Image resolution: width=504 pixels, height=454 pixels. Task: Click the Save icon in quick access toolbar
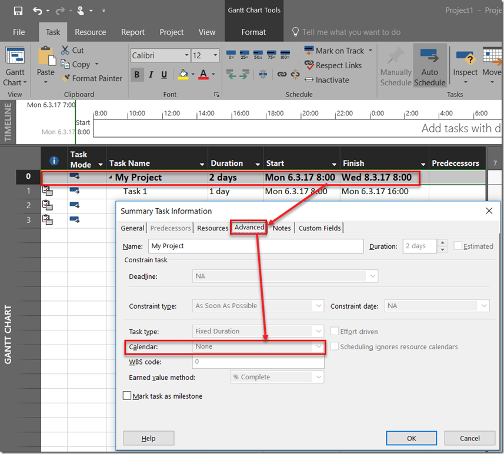click(18, 11)
